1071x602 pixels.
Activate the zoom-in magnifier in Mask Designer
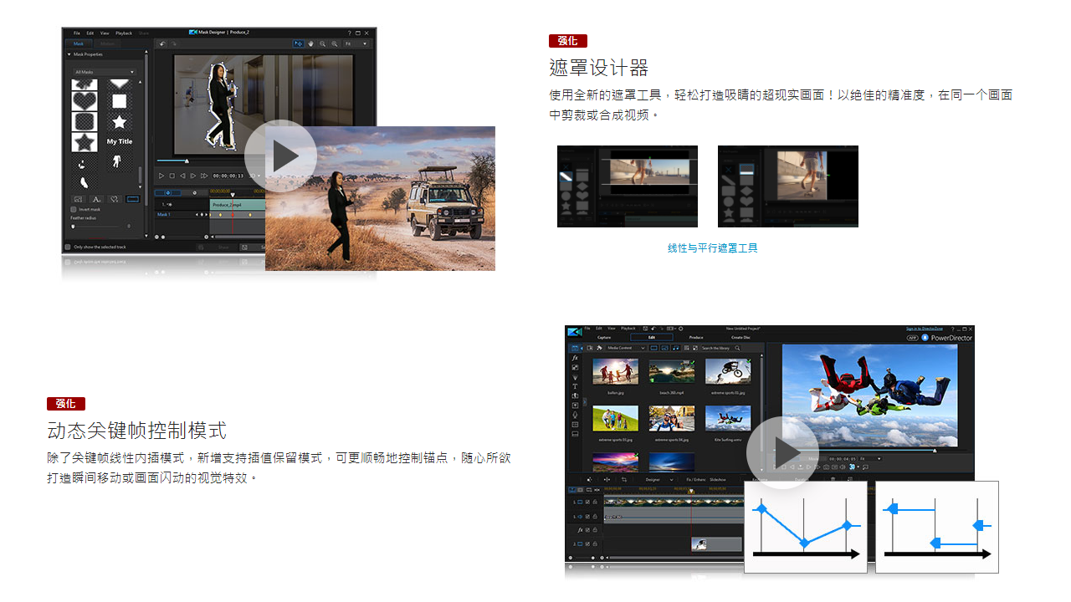(x=335, y=44)
